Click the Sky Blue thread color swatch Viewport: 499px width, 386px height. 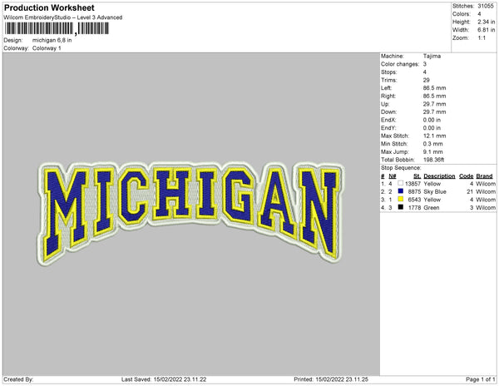click(400, 191)
